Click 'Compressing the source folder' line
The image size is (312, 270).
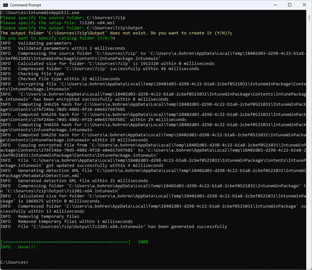coord(153,56)
